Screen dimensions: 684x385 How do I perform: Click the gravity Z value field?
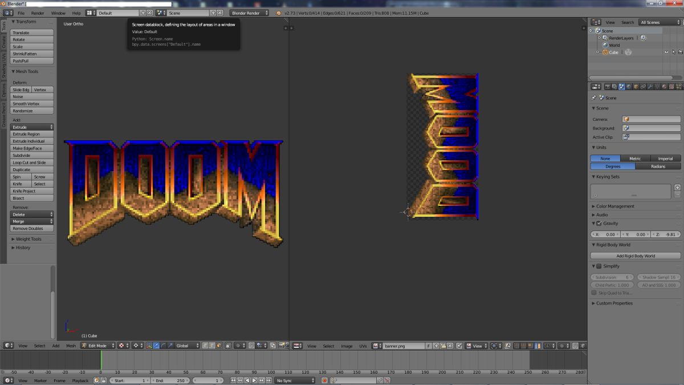(666, 234)
